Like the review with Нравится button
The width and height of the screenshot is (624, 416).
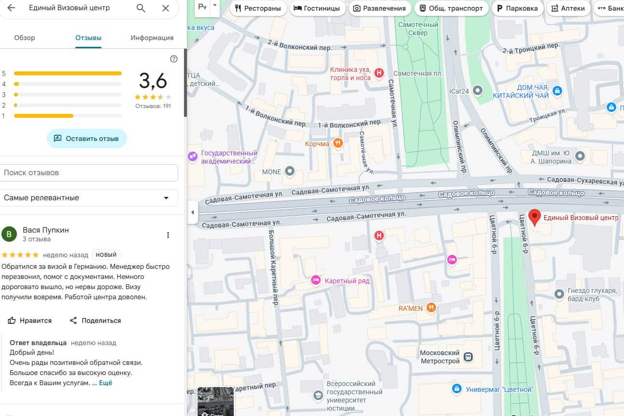(30, 320)
